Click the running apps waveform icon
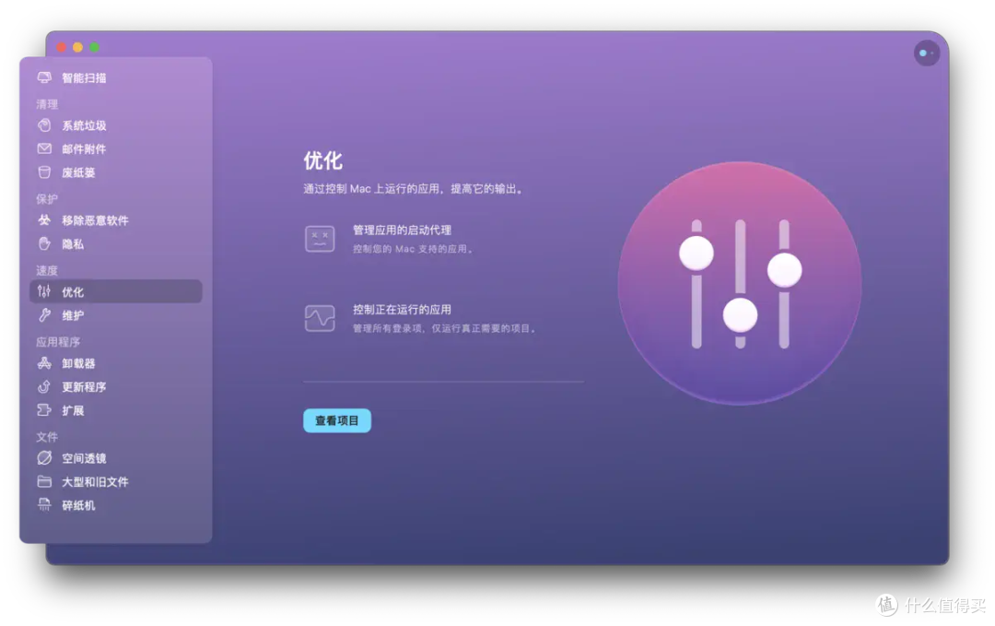 pos(320,318)
